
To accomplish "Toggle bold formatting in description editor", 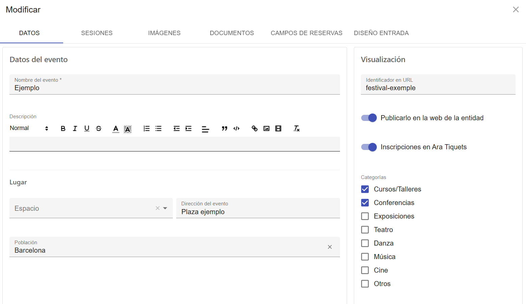I will click(x=63, y=128).
